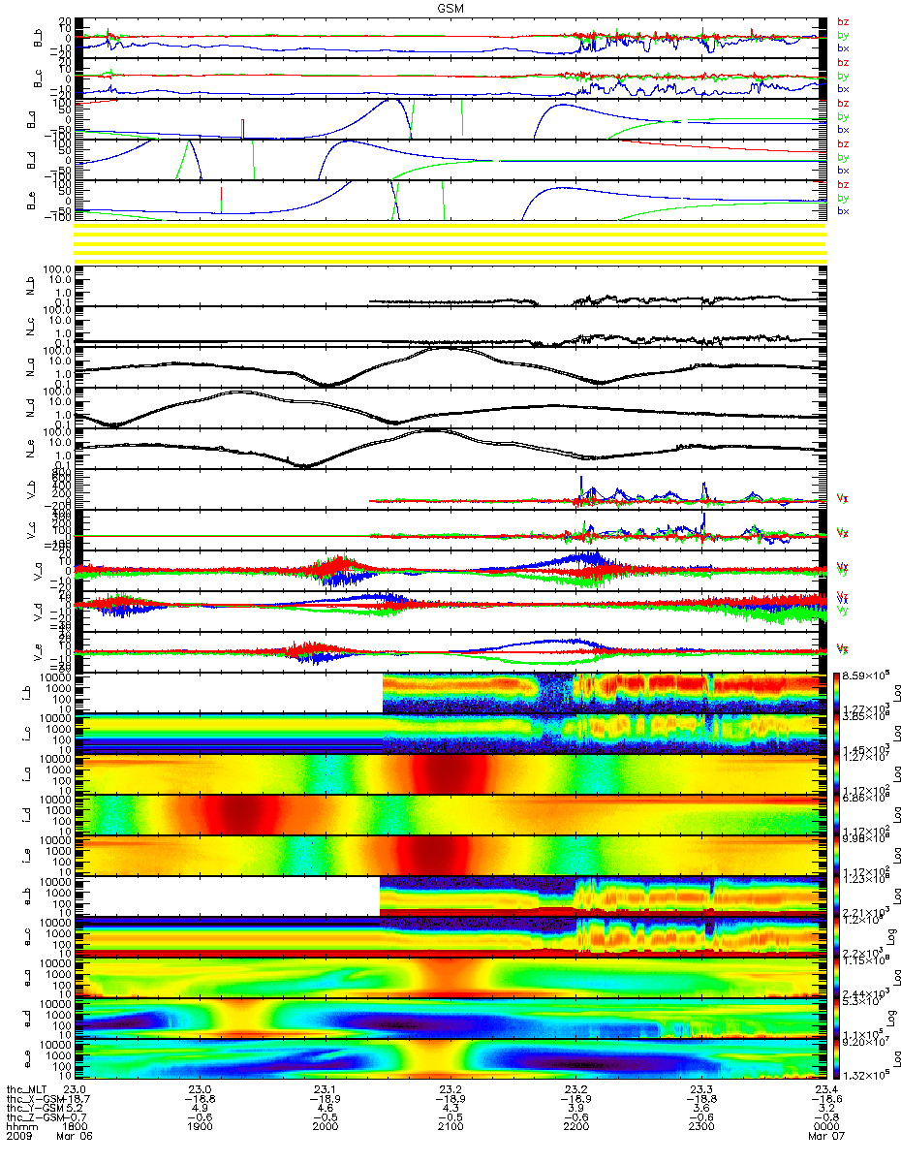Click the MLT value 23.4

(825, 1089)
